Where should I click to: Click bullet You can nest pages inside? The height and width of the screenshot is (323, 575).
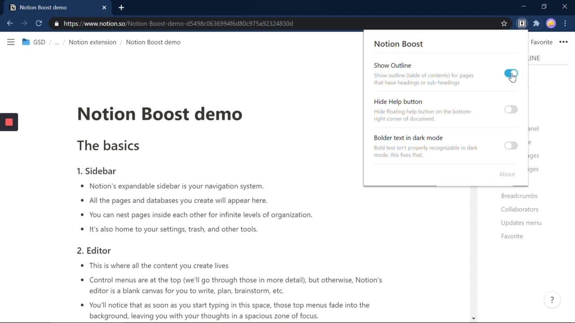201,215
